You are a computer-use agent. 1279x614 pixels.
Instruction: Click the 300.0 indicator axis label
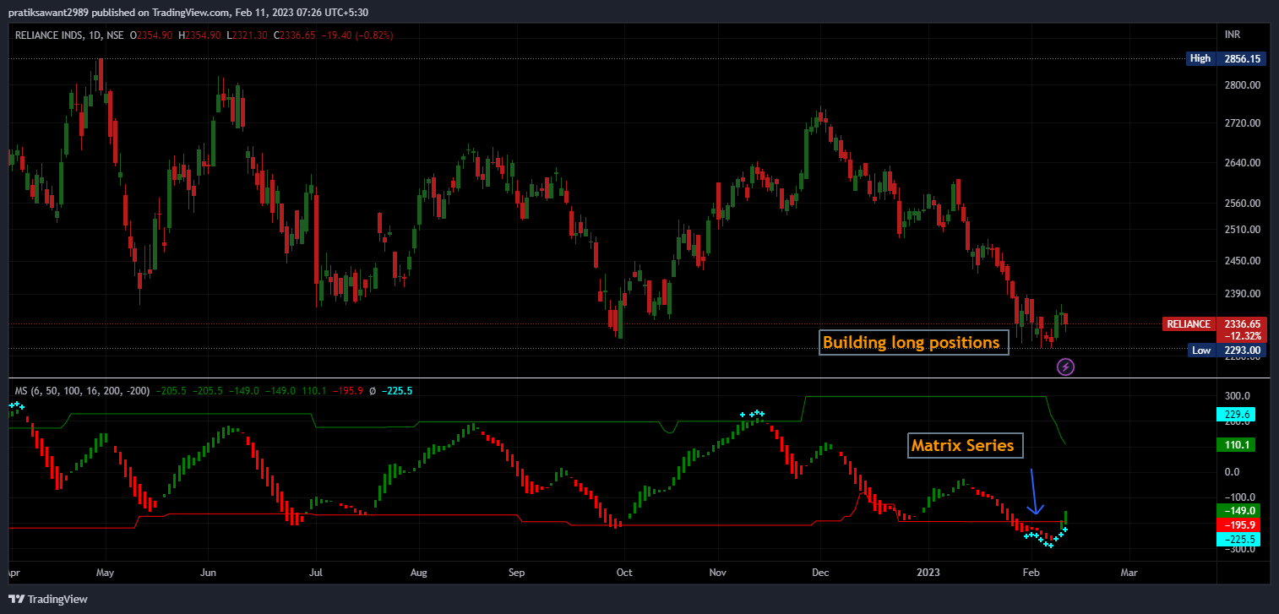1238,397
